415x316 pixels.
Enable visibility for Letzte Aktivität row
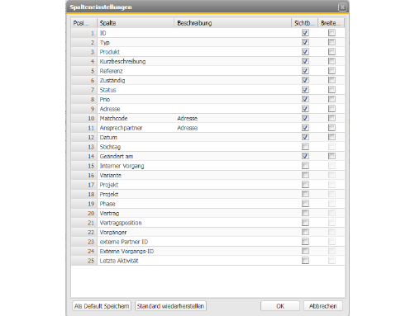305,261
